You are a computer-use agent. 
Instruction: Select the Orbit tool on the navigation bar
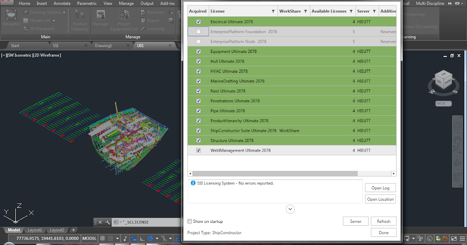[x=458, y=162]
